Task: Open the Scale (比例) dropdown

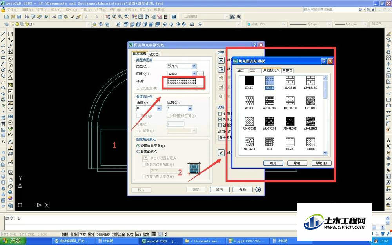Action: [x=190, y=108]
